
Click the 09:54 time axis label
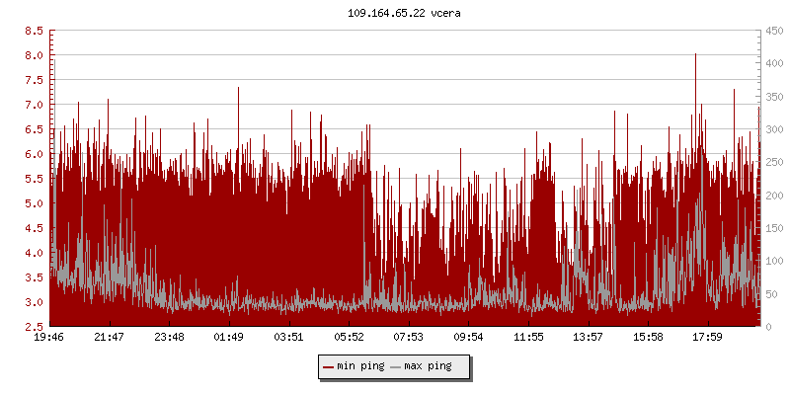pyautogui.click(x=468, y=338)
